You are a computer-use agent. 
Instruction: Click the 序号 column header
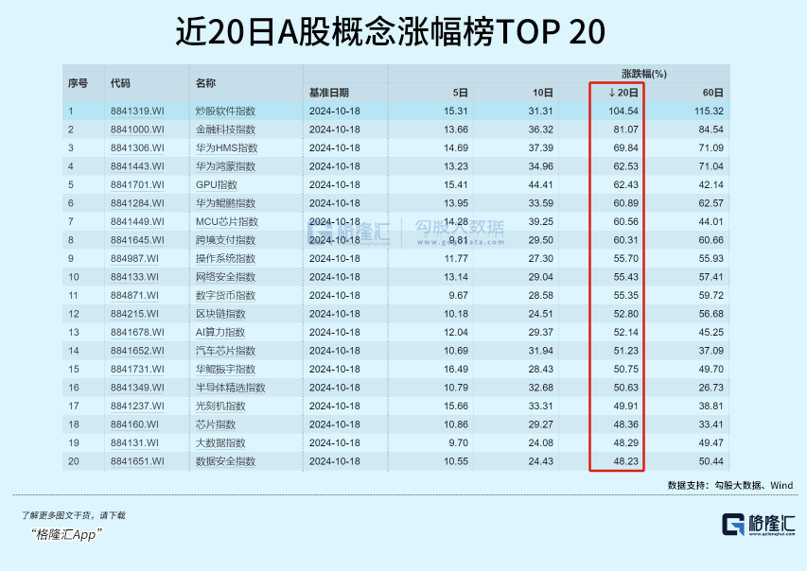78,83
